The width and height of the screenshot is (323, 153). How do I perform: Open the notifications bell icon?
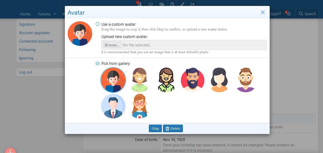[289, 14]
